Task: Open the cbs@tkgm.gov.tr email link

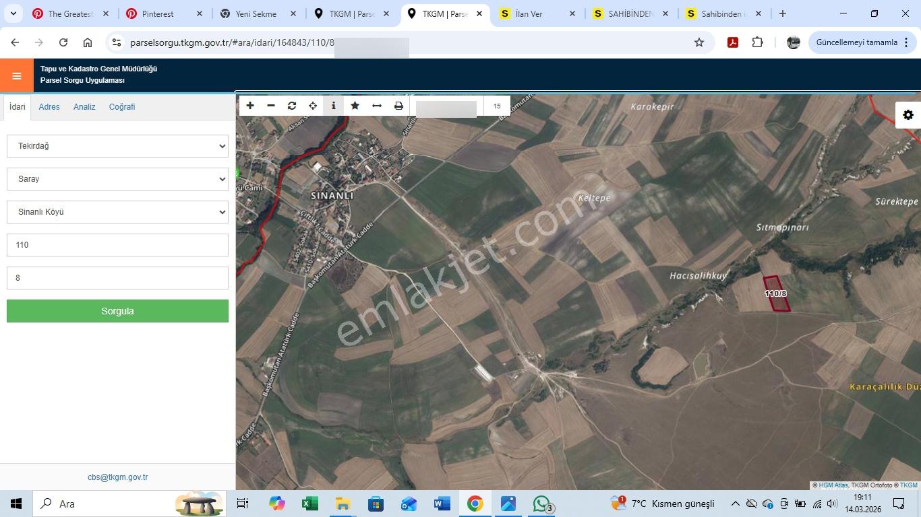Action: tap(117, 477)
